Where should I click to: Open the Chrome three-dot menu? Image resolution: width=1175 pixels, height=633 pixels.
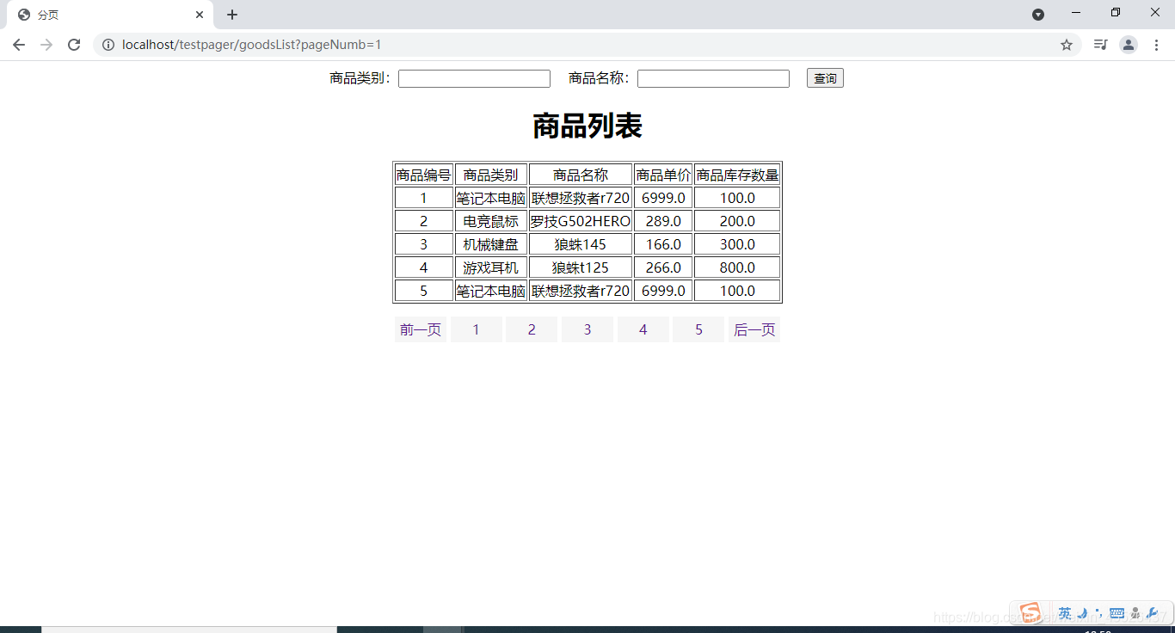click(1157, 45)
